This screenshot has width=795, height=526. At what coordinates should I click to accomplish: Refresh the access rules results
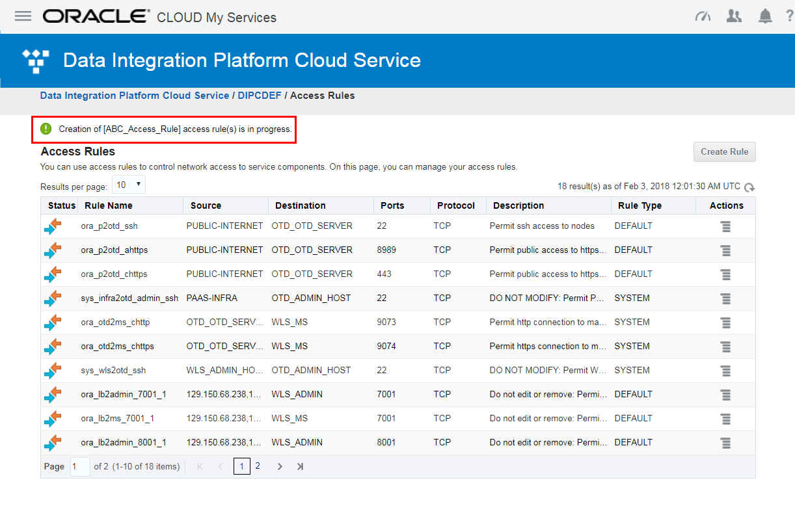coord(749,187)
